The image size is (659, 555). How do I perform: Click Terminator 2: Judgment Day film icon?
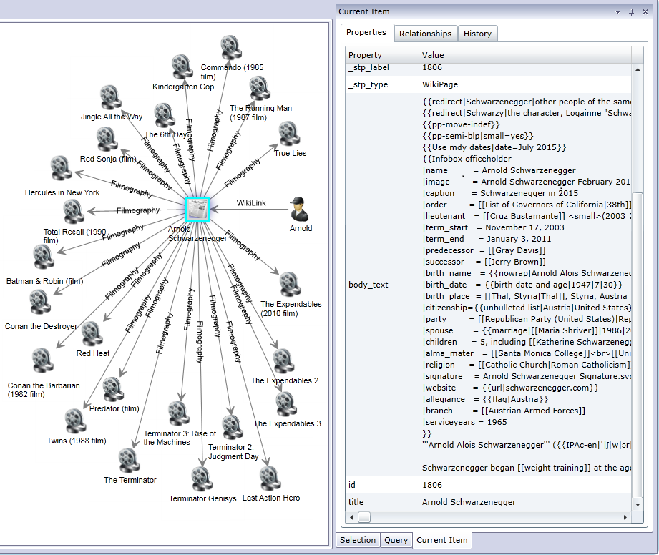[232, 427]
